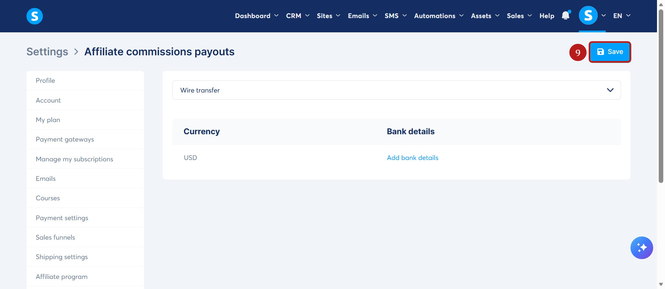This screenshot has height=289, width=665.
Task: Open Shipping settings
Action: (x=85, y=257)
